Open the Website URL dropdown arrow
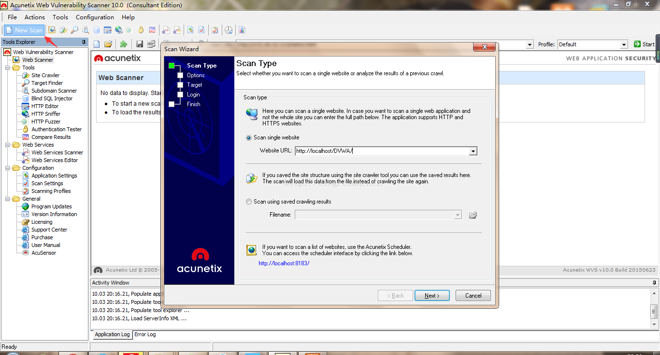Image resolution: width=660 pixels, height=355 pixels. pyautogui.click(x=473, y=151)
